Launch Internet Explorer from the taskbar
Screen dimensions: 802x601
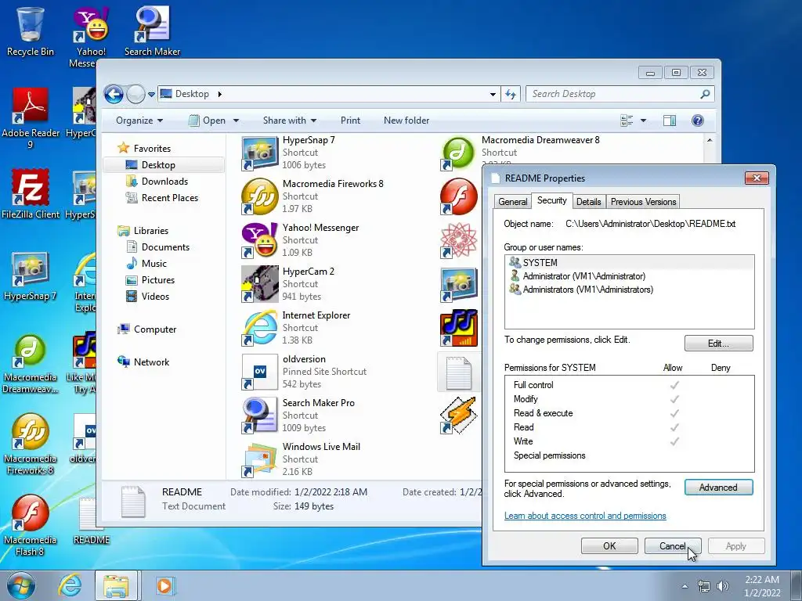[x=70, y=585]
